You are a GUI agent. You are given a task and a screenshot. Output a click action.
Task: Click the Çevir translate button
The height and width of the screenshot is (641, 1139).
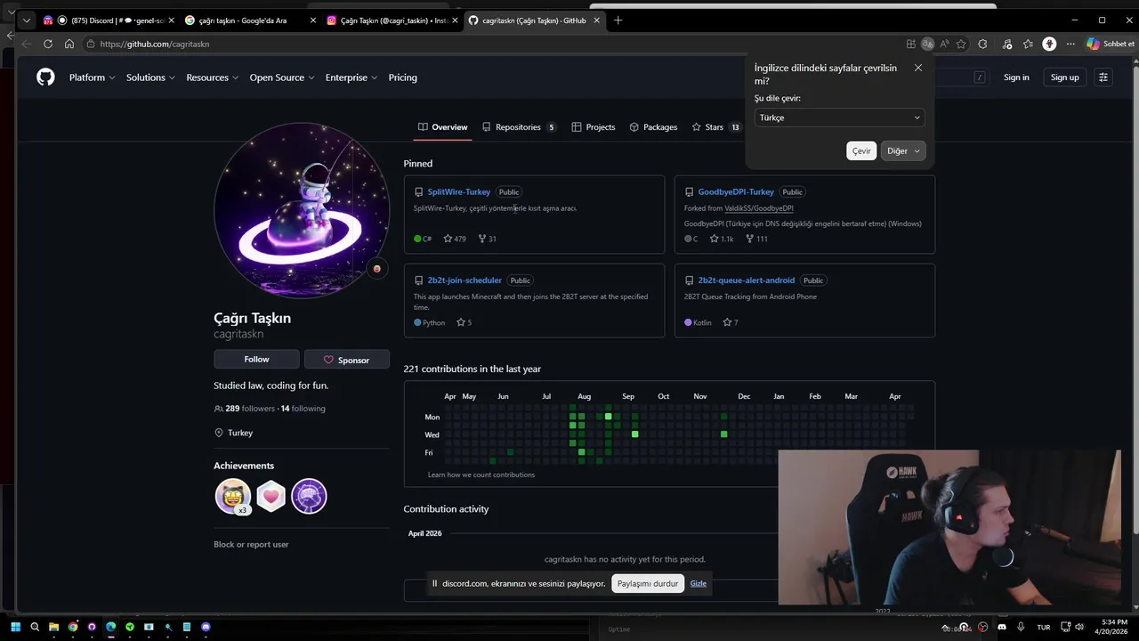pyautogui.click(x=861, y=150)
